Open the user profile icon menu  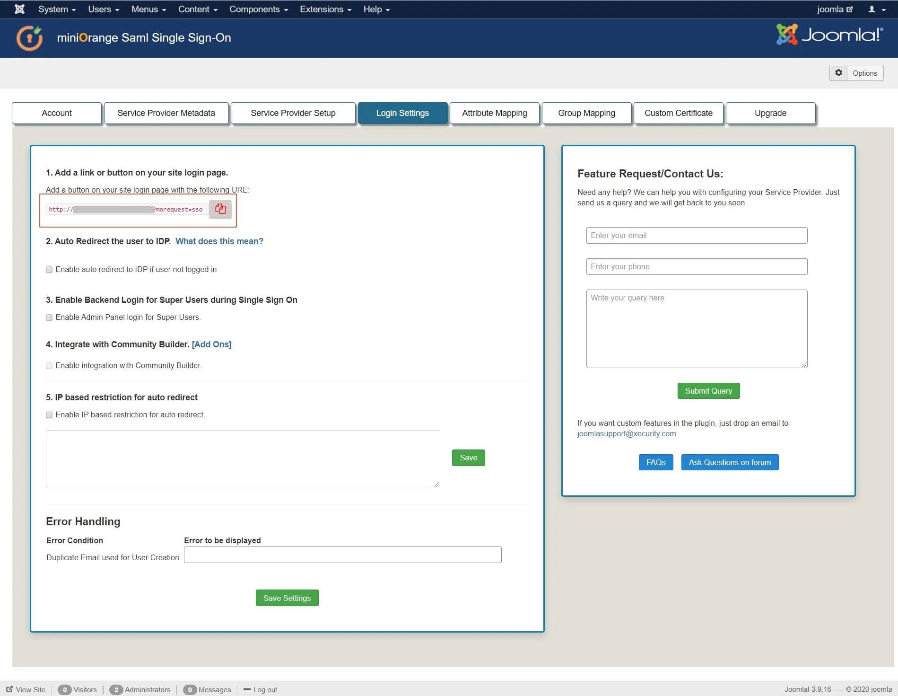pos(877,9)
